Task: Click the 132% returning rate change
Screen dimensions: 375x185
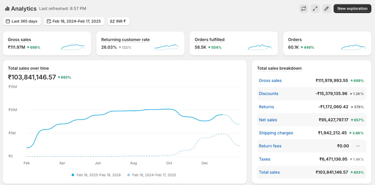Action: pyautogui.click(x=125, y=47)
